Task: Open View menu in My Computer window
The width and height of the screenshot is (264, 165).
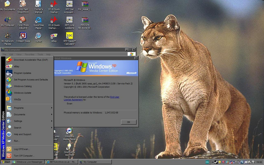Action: 19,55
